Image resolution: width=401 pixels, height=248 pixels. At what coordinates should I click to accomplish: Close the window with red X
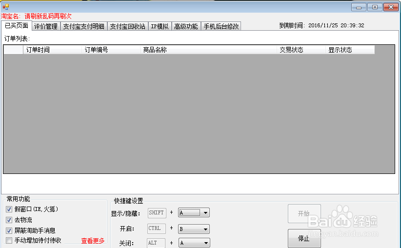click(x=391, y=7)
